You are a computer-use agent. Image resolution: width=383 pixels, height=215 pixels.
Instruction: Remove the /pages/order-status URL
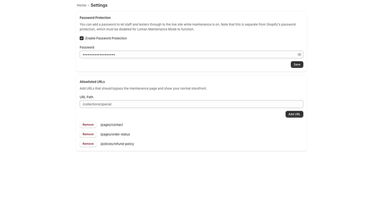click(x=88, y=134)
